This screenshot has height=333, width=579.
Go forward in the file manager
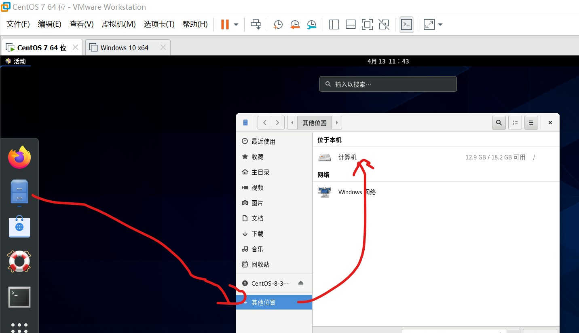277,123
